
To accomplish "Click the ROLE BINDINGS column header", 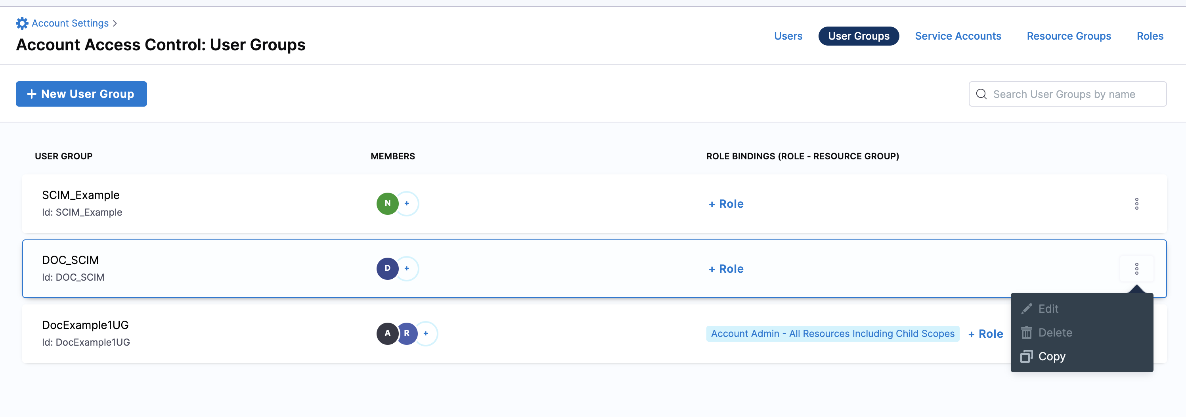I will (x=802, y=156).
